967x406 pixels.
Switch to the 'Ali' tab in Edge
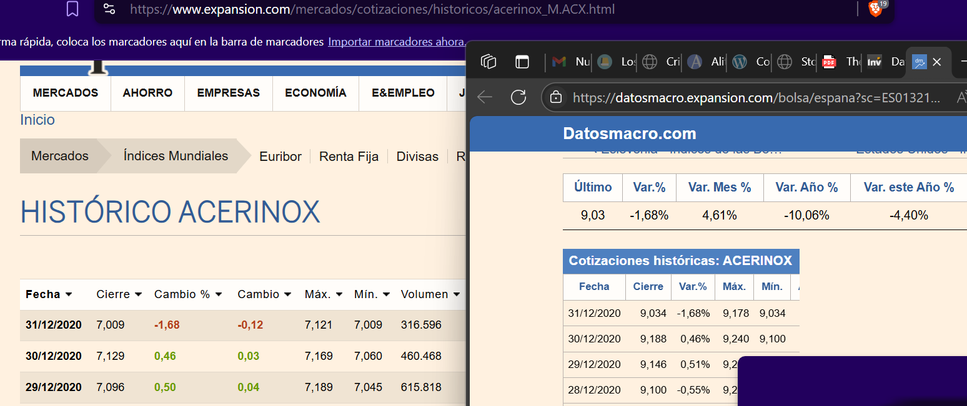pyautogui.click(x=706, y=62)
